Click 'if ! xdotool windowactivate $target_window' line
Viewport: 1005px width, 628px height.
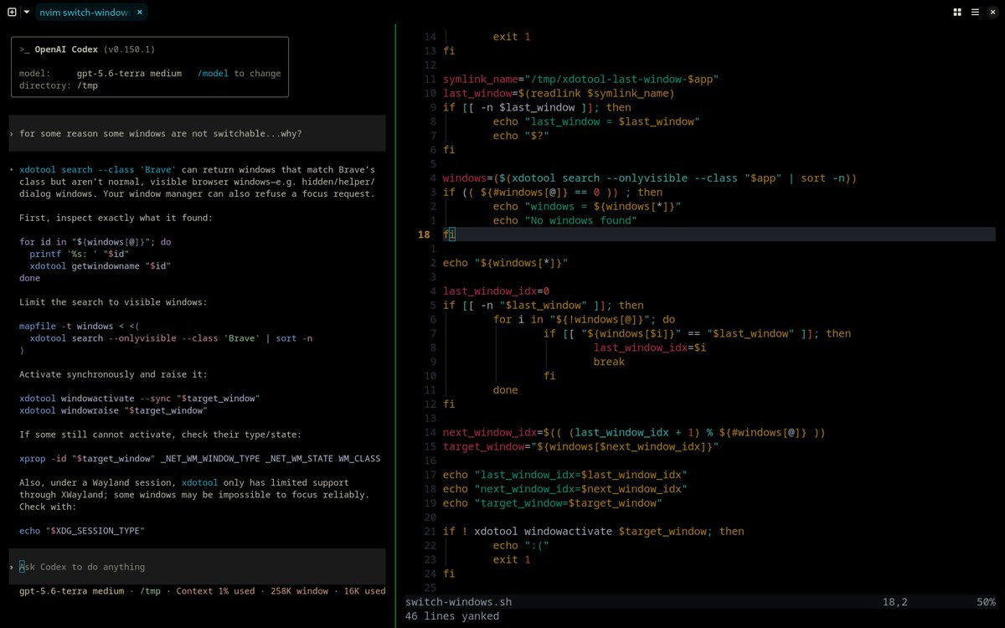click(x=593, y=532)
